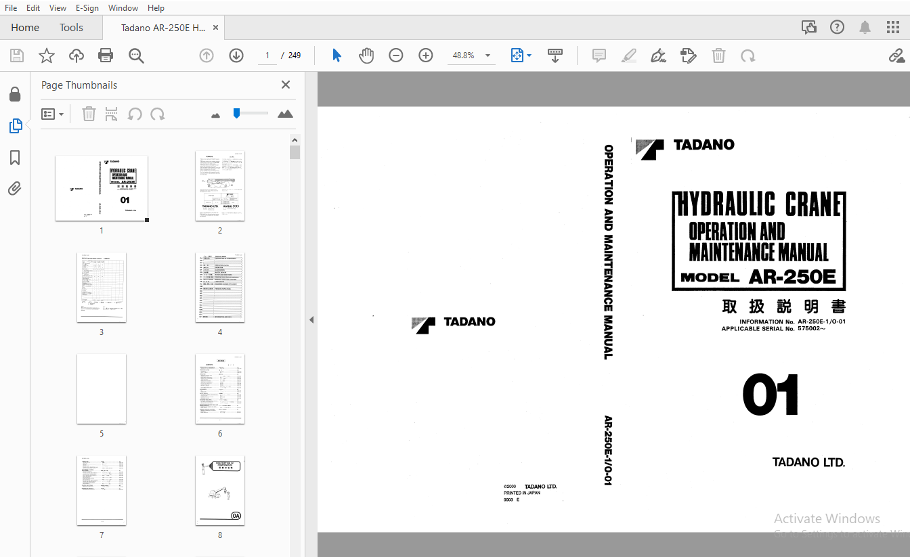Bookmark this file with the star icon
The width and height of the screenshot is (910, 557).
(46, 55)
